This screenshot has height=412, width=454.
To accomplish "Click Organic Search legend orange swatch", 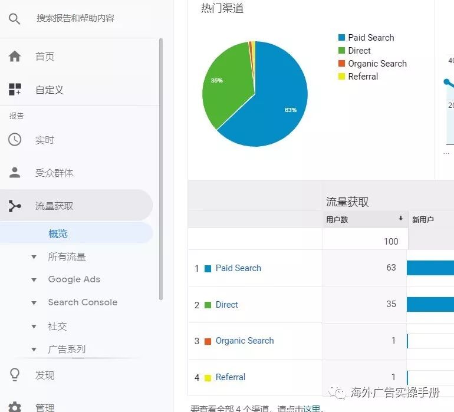I will point(341,63).
